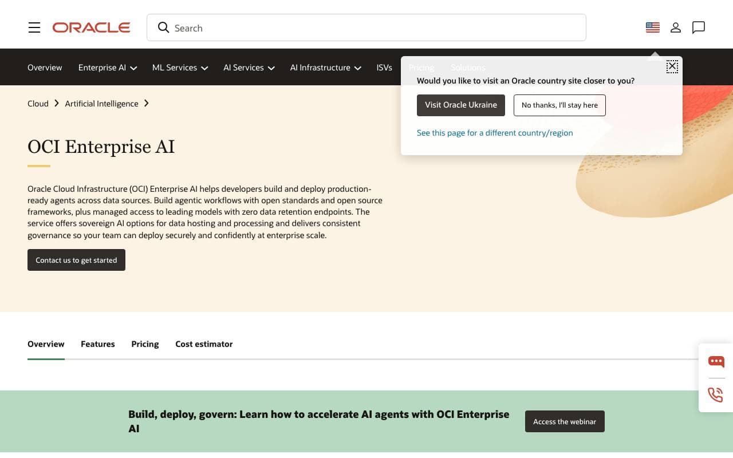Viewport: 733px width, 458px height.
Task: Close the country site popup
Action: tap(672, 66)
